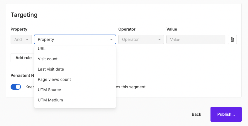The width and height of the screenshot is (248, 126).
Task: Choose UTM Source property
Action: (75, 90)
